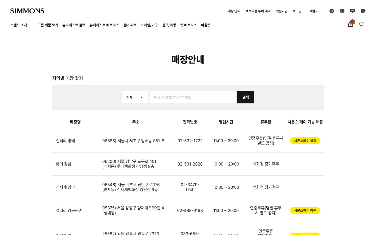Go to SIMMONS home logo
This screenshot has width=376, height=235.
27,11
